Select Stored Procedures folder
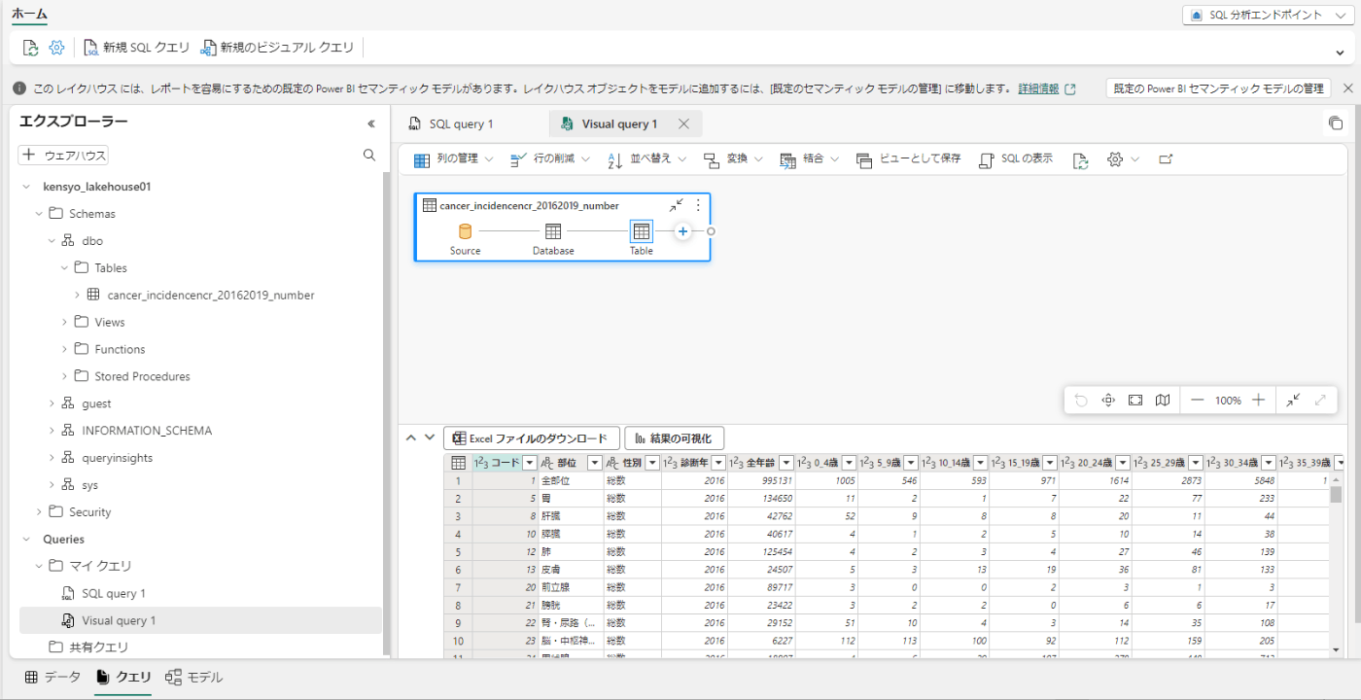This screenshot has height=700, width=1361. pos(142,376)
